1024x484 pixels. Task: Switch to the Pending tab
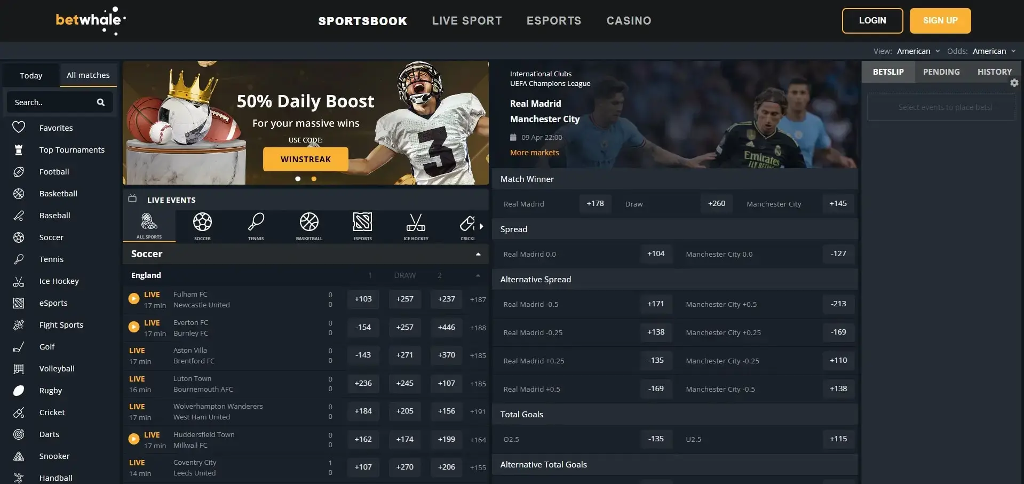pyautogui.click(x=941, y=72)
